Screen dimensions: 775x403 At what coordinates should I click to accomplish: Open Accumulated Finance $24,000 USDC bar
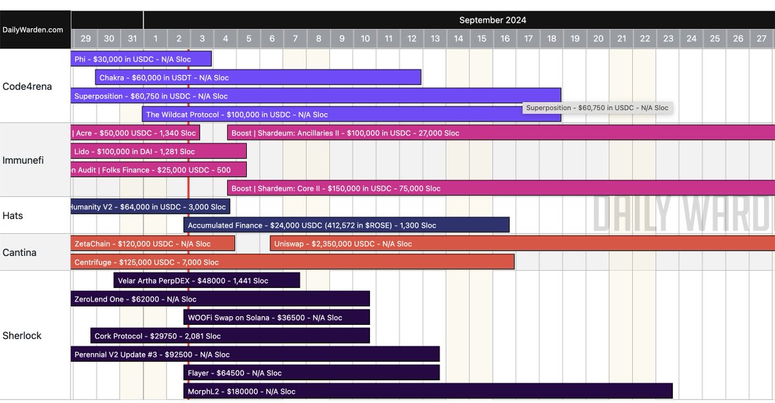346,225
